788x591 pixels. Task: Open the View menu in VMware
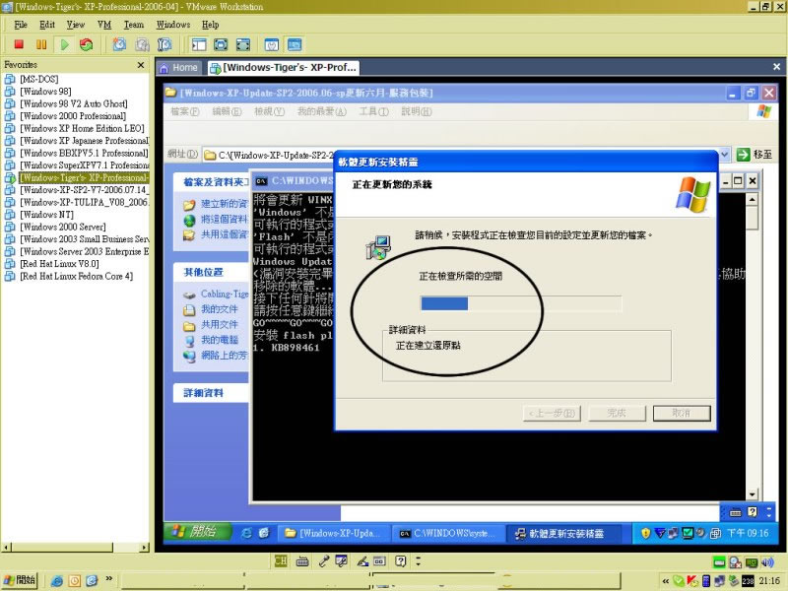coord(76,25)
